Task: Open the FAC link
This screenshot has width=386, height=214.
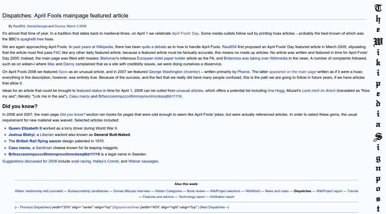Action: point(57,52)
